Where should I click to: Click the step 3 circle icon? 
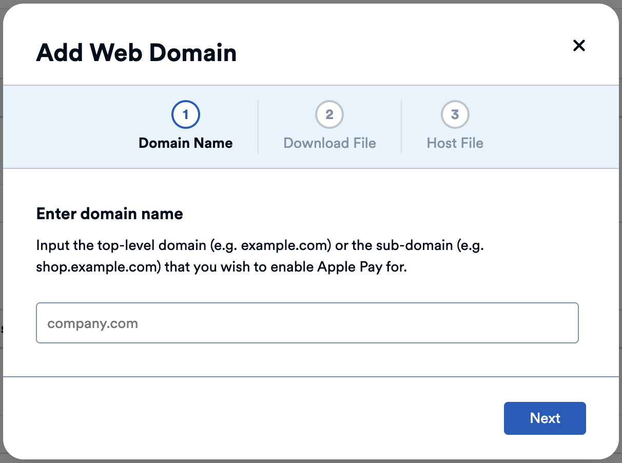click(x=455, y=114)
